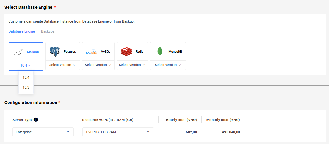Select the MySQL engine label

[x=105, y=52]
